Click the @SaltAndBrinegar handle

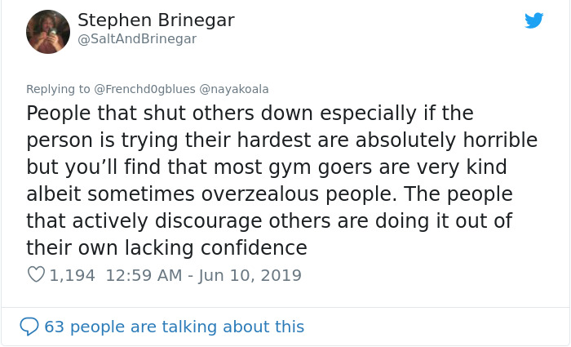click(137, 38)
